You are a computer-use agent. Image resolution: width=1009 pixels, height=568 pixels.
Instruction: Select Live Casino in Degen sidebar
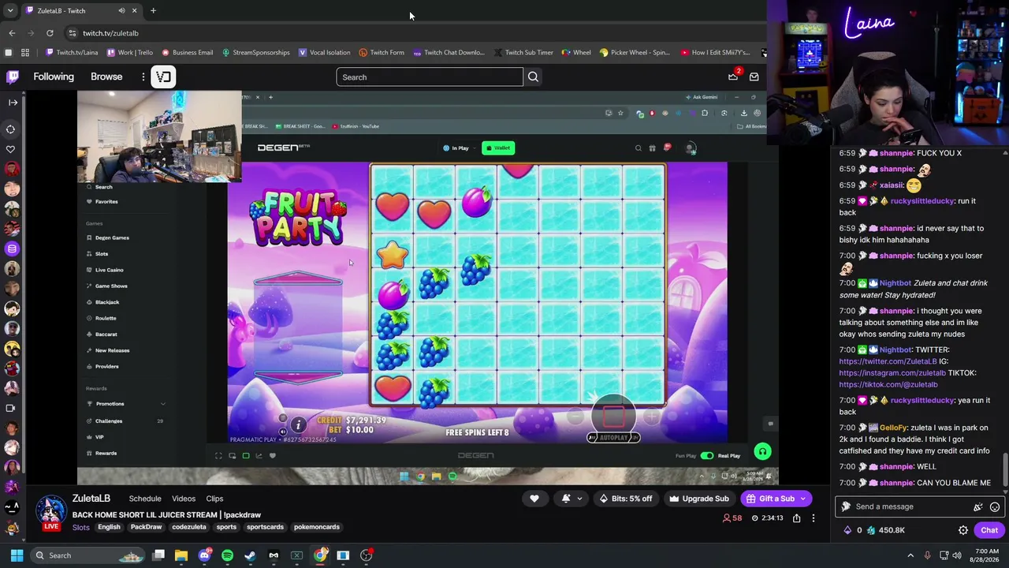click(109, 270)
